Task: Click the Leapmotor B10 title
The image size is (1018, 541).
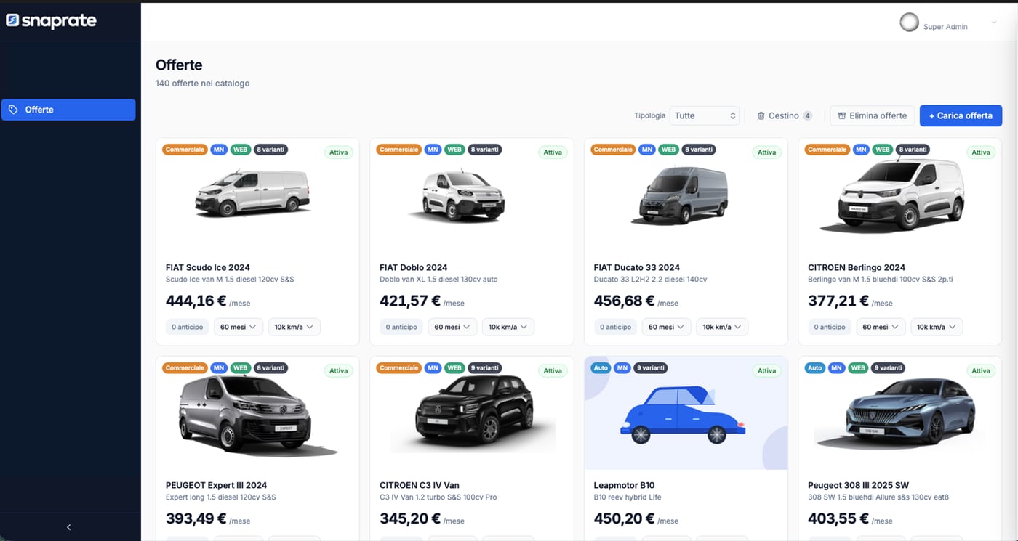Action: coord(624,485)
